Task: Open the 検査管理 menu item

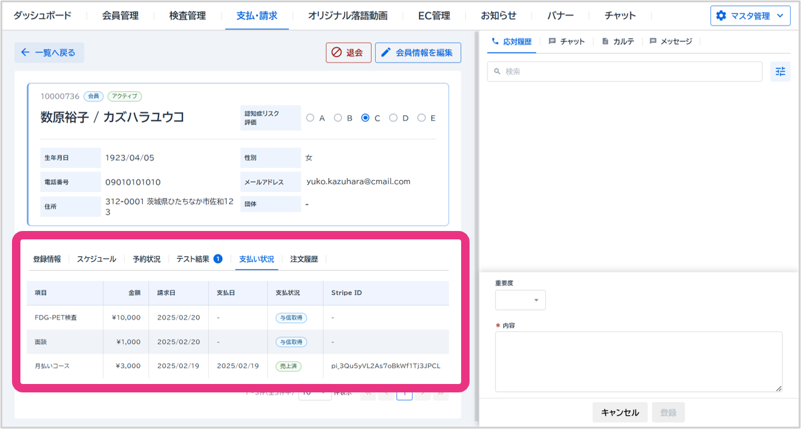Action: (x=187, y=16)
